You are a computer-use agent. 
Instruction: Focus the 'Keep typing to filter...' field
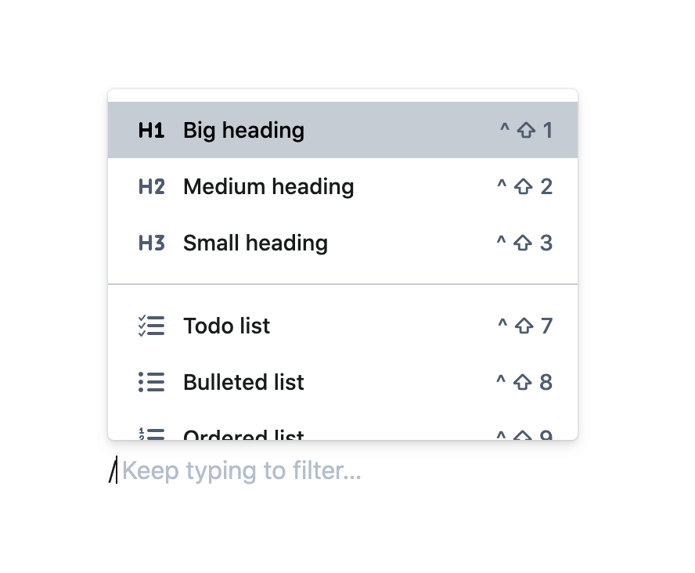click(x=242, y=471)
